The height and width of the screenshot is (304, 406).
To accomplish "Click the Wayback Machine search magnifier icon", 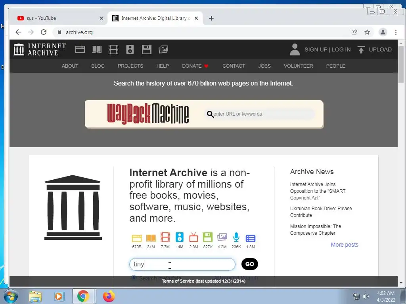I will (x=210, y=114).
